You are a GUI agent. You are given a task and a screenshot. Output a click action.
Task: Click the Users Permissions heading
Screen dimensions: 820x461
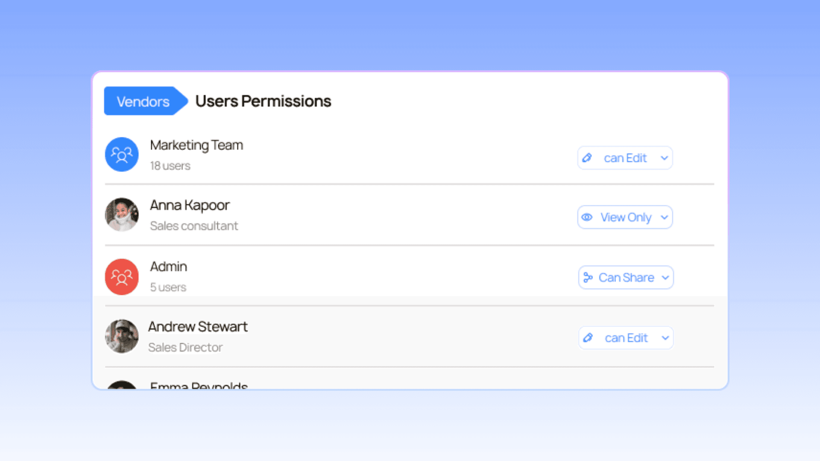point(263,101)
